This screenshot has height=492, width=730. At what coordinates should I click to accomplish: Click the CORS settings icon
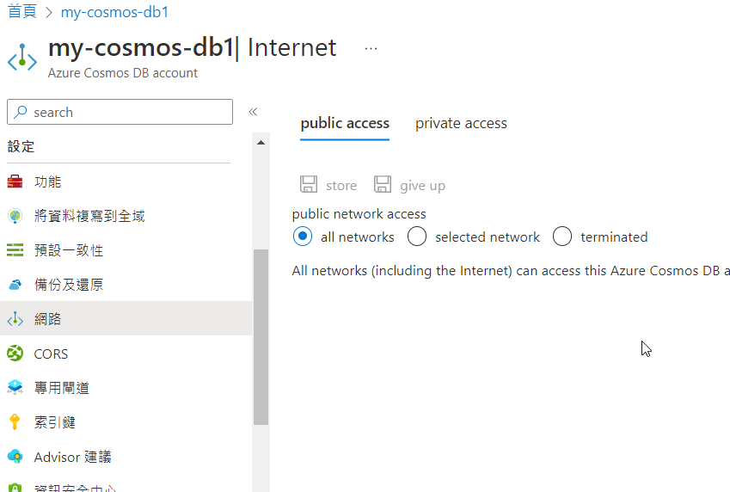click(x=15, y=354)
